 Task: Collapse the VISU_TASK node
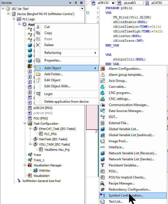[x=30, y=144]
